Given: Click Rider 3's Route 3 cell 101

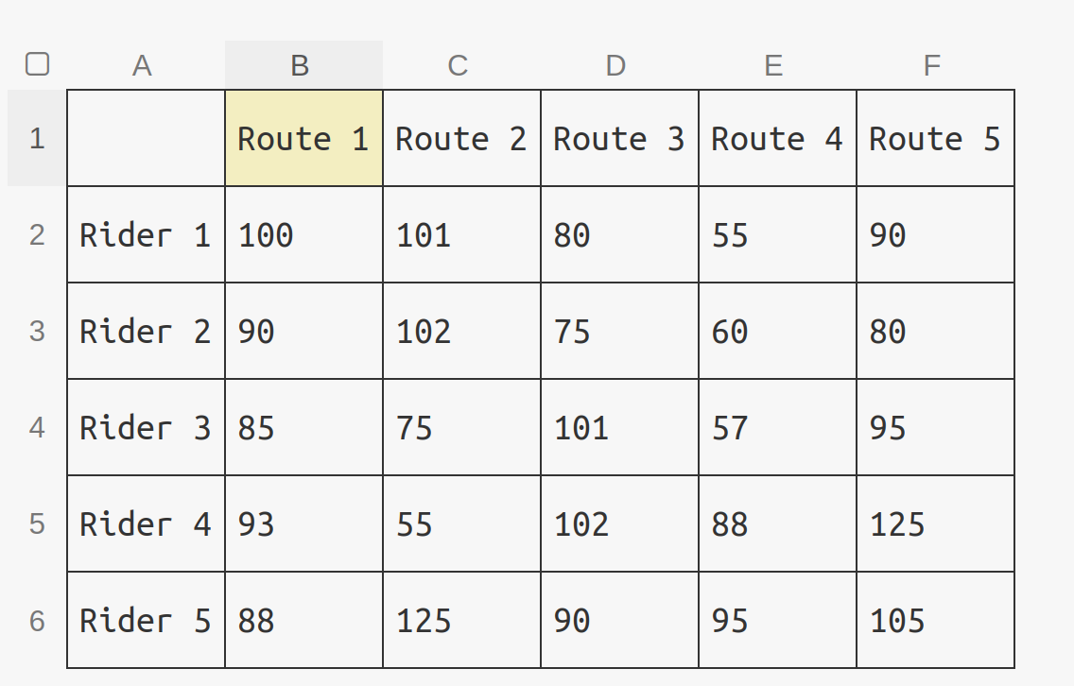Looking at the screenshot, I should (x=619, y=427).
